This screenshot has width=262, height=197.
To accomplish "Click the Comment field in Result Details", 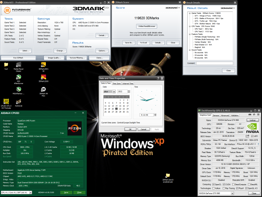I will point(215,63).
